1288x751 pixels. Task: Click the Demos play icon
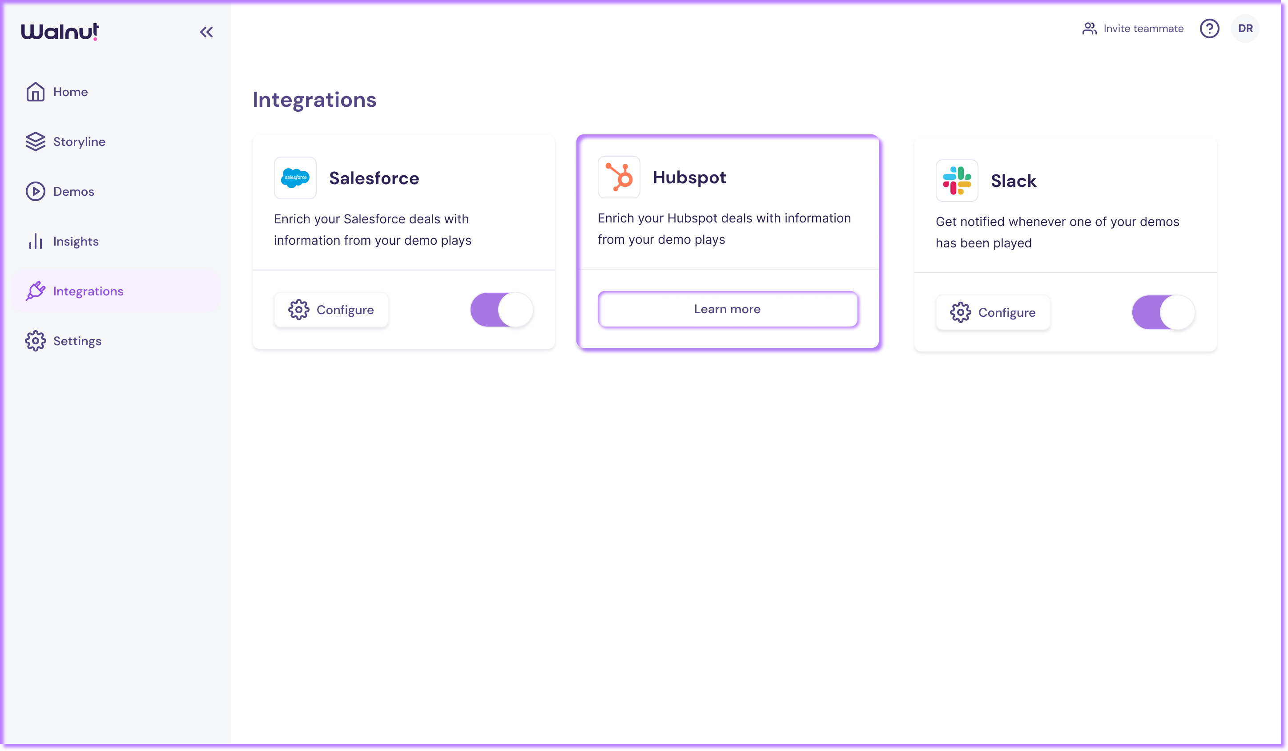pyautogui.click(x=35, y=191)
